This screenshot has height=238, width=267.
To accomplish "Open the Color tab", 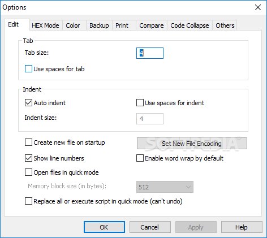I will coord(73,25).
